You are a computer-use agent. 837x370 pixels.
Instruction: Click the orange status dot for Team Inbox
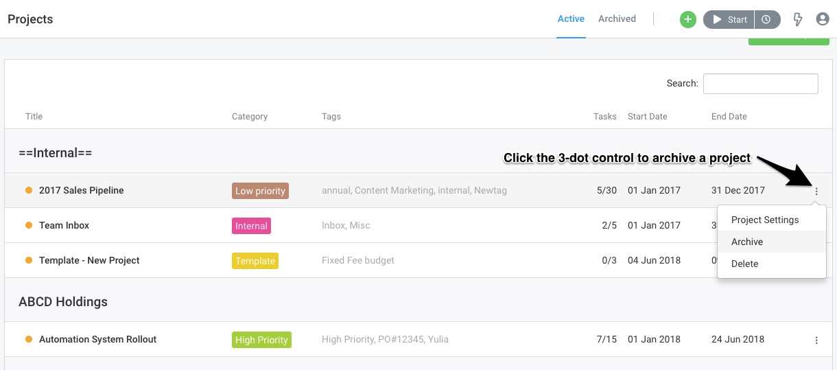29,225
